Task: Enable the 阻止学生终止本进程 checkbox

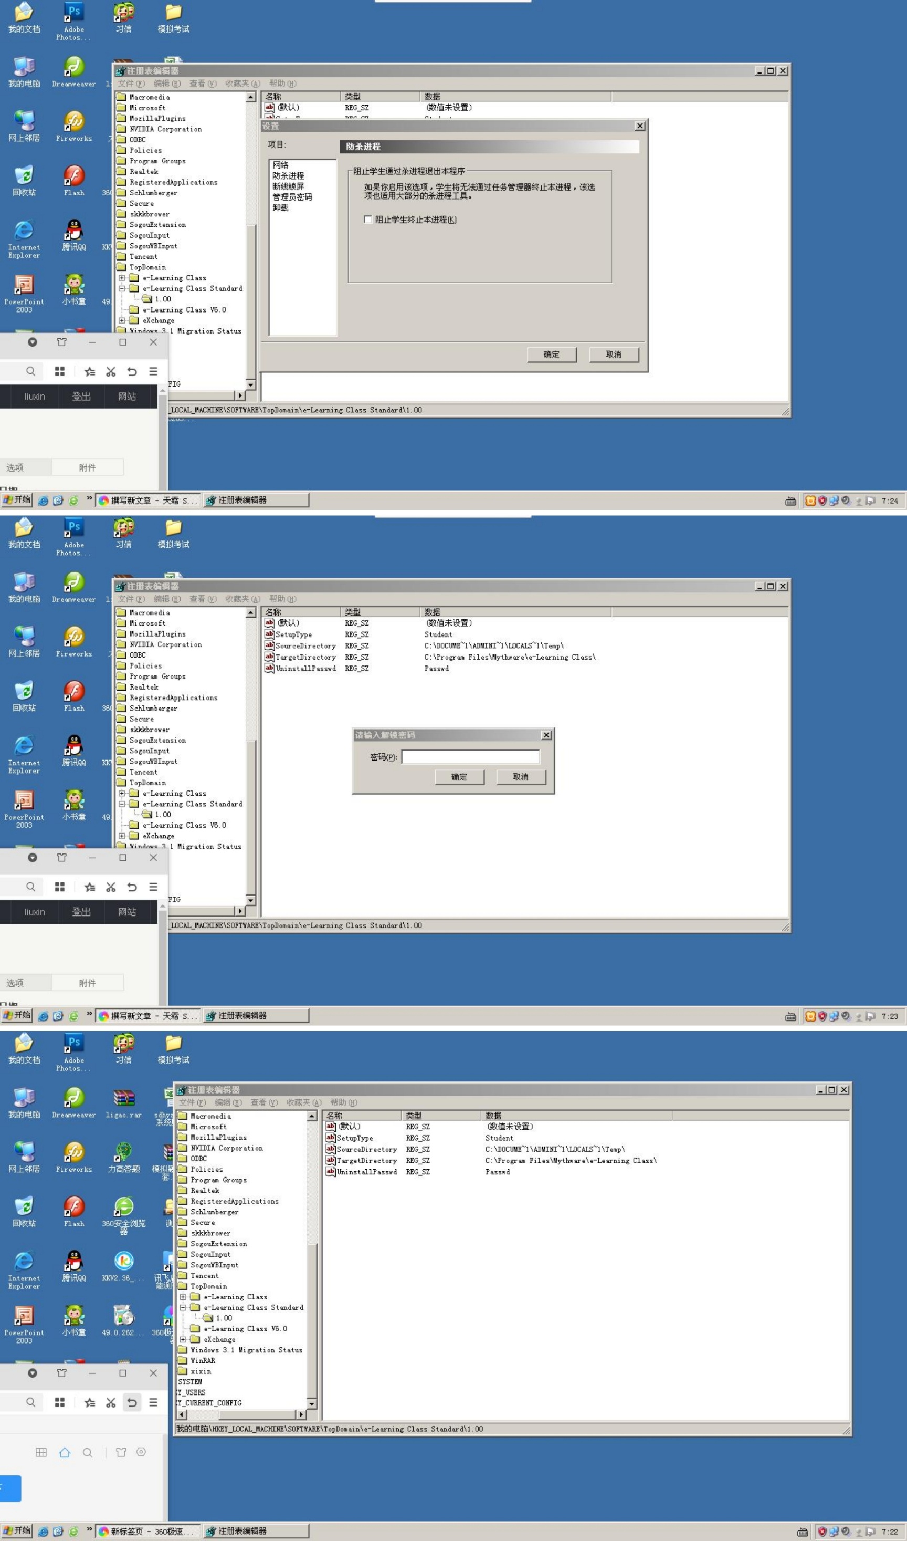Action: point(368,220)
